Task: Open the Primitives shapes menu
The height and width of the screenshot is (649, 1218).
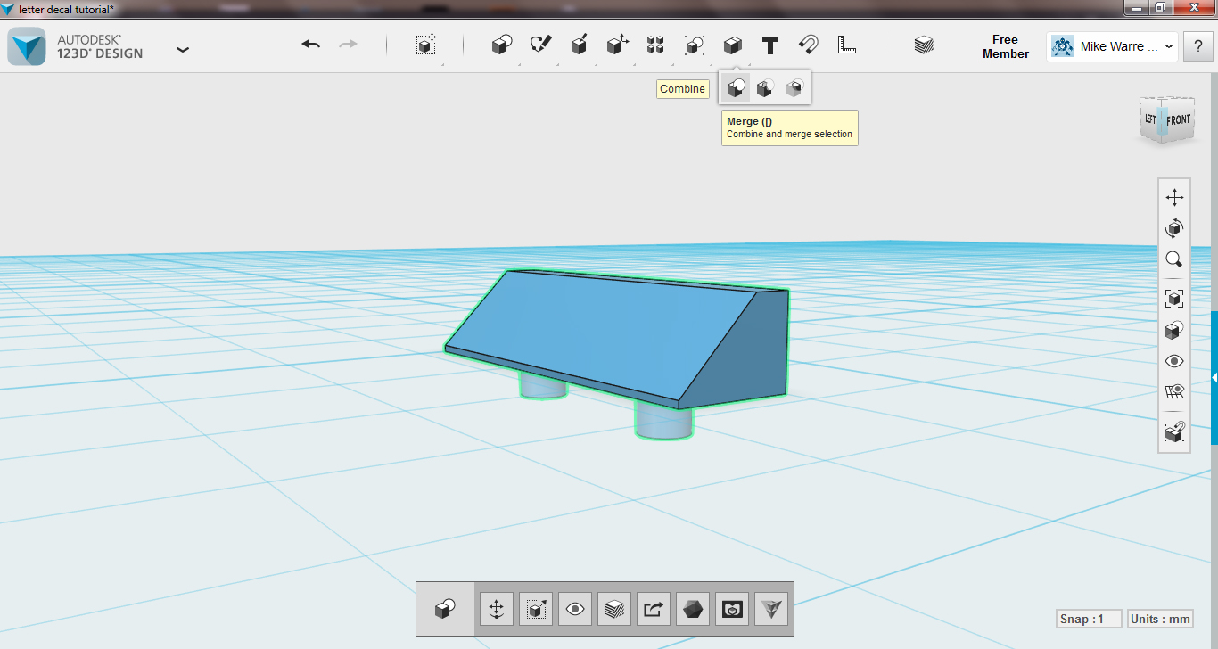Action: click(x=502, y=45)
